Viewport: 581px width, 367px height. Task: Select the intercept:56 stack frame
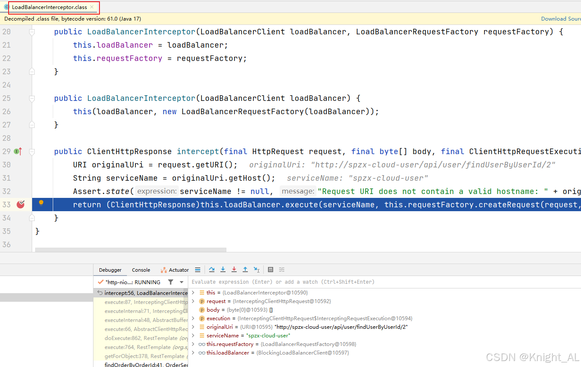coord(141,293)
